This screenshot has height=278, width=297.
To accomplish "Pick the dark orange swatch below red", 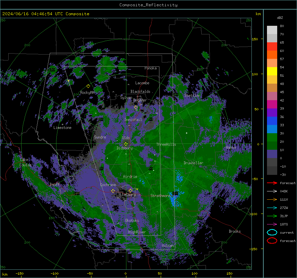I will click(272, 55).
